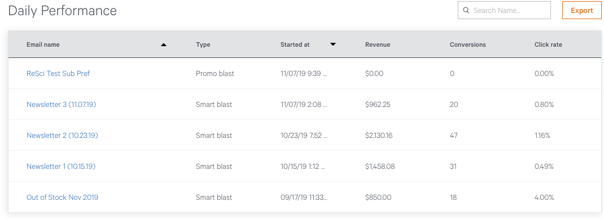Click the 47 conversions value

(454, 135)
